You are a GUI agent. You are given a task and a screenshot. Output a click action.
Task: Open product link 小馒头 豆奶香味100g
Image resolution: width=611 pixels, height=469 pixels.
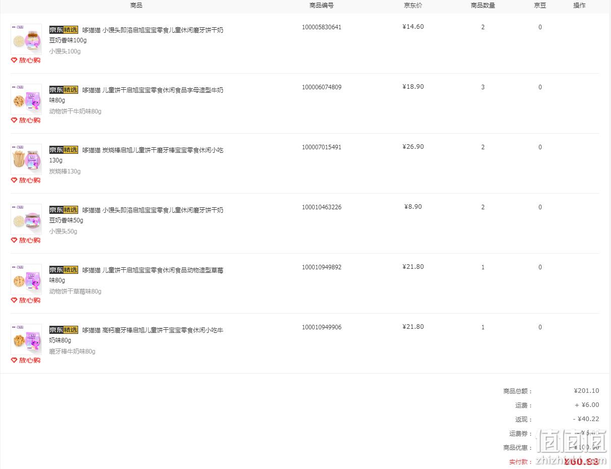[136, 35]
